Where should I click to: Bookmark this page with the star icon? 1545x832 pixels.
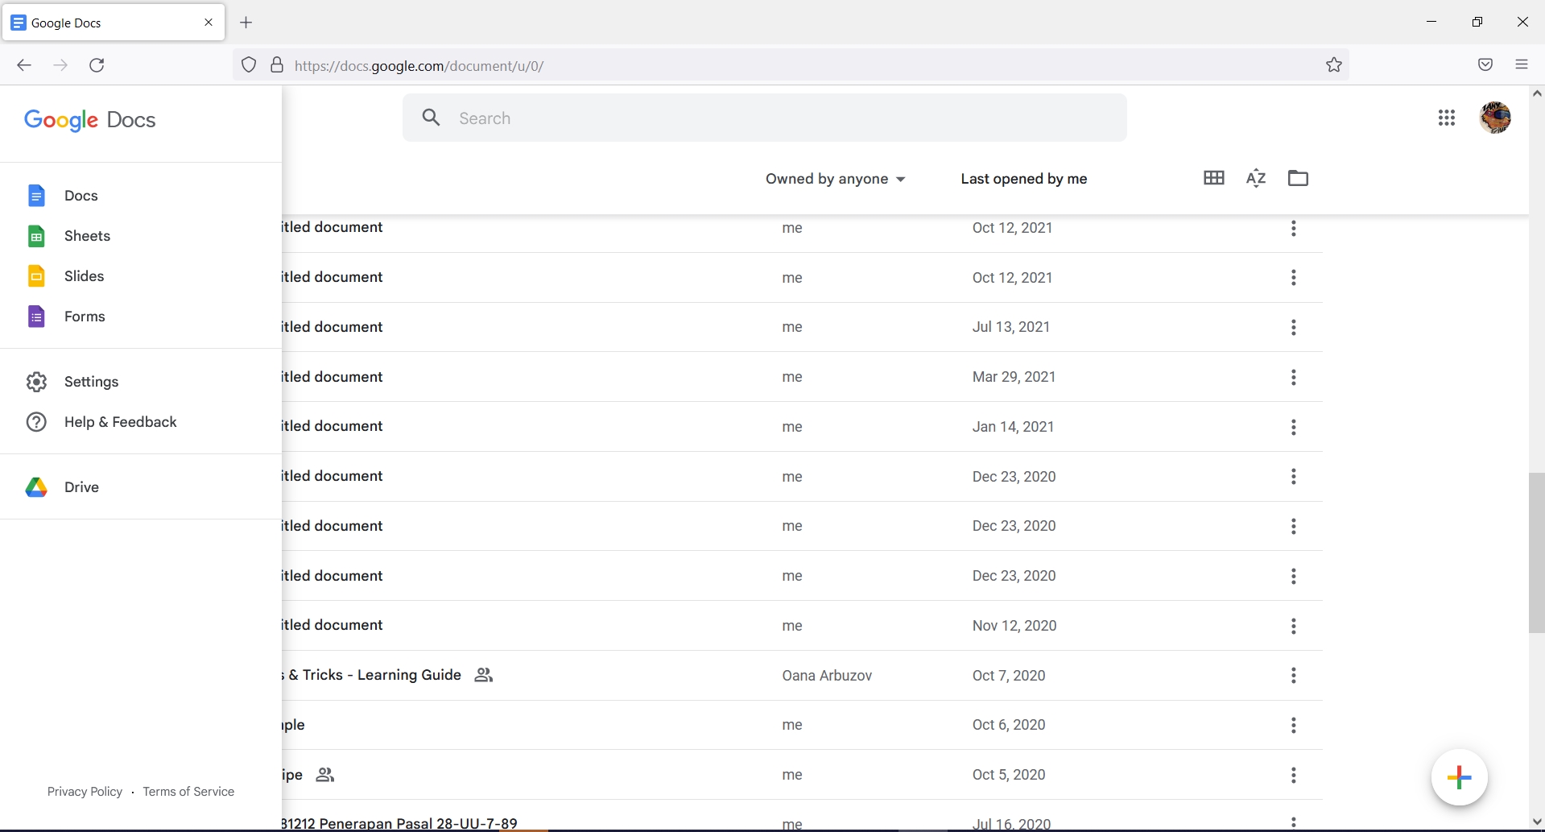[1333, 64]
